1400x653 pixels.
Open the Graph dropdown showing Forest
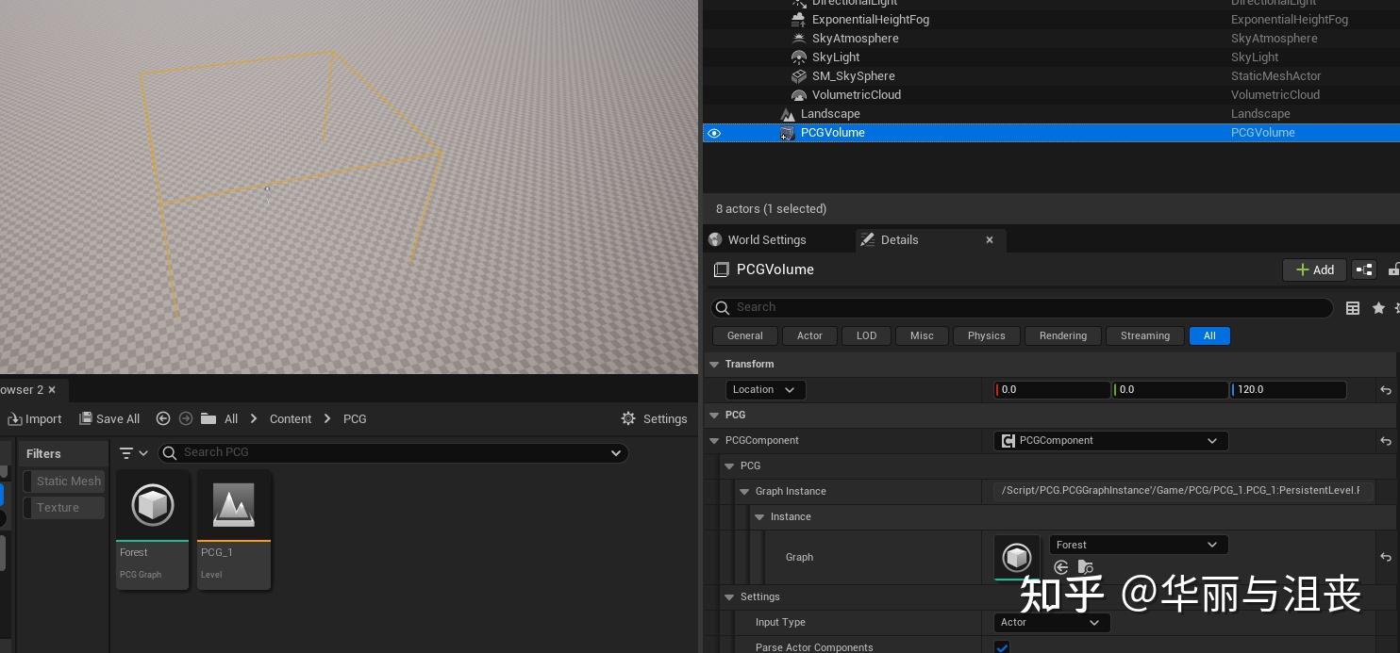1138,545
